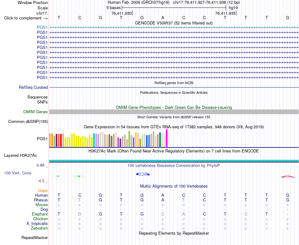The width and height of the screenshot is (299, 245).
Task: Click the gray OMIM Genes item bar
Action: (174, 112)
